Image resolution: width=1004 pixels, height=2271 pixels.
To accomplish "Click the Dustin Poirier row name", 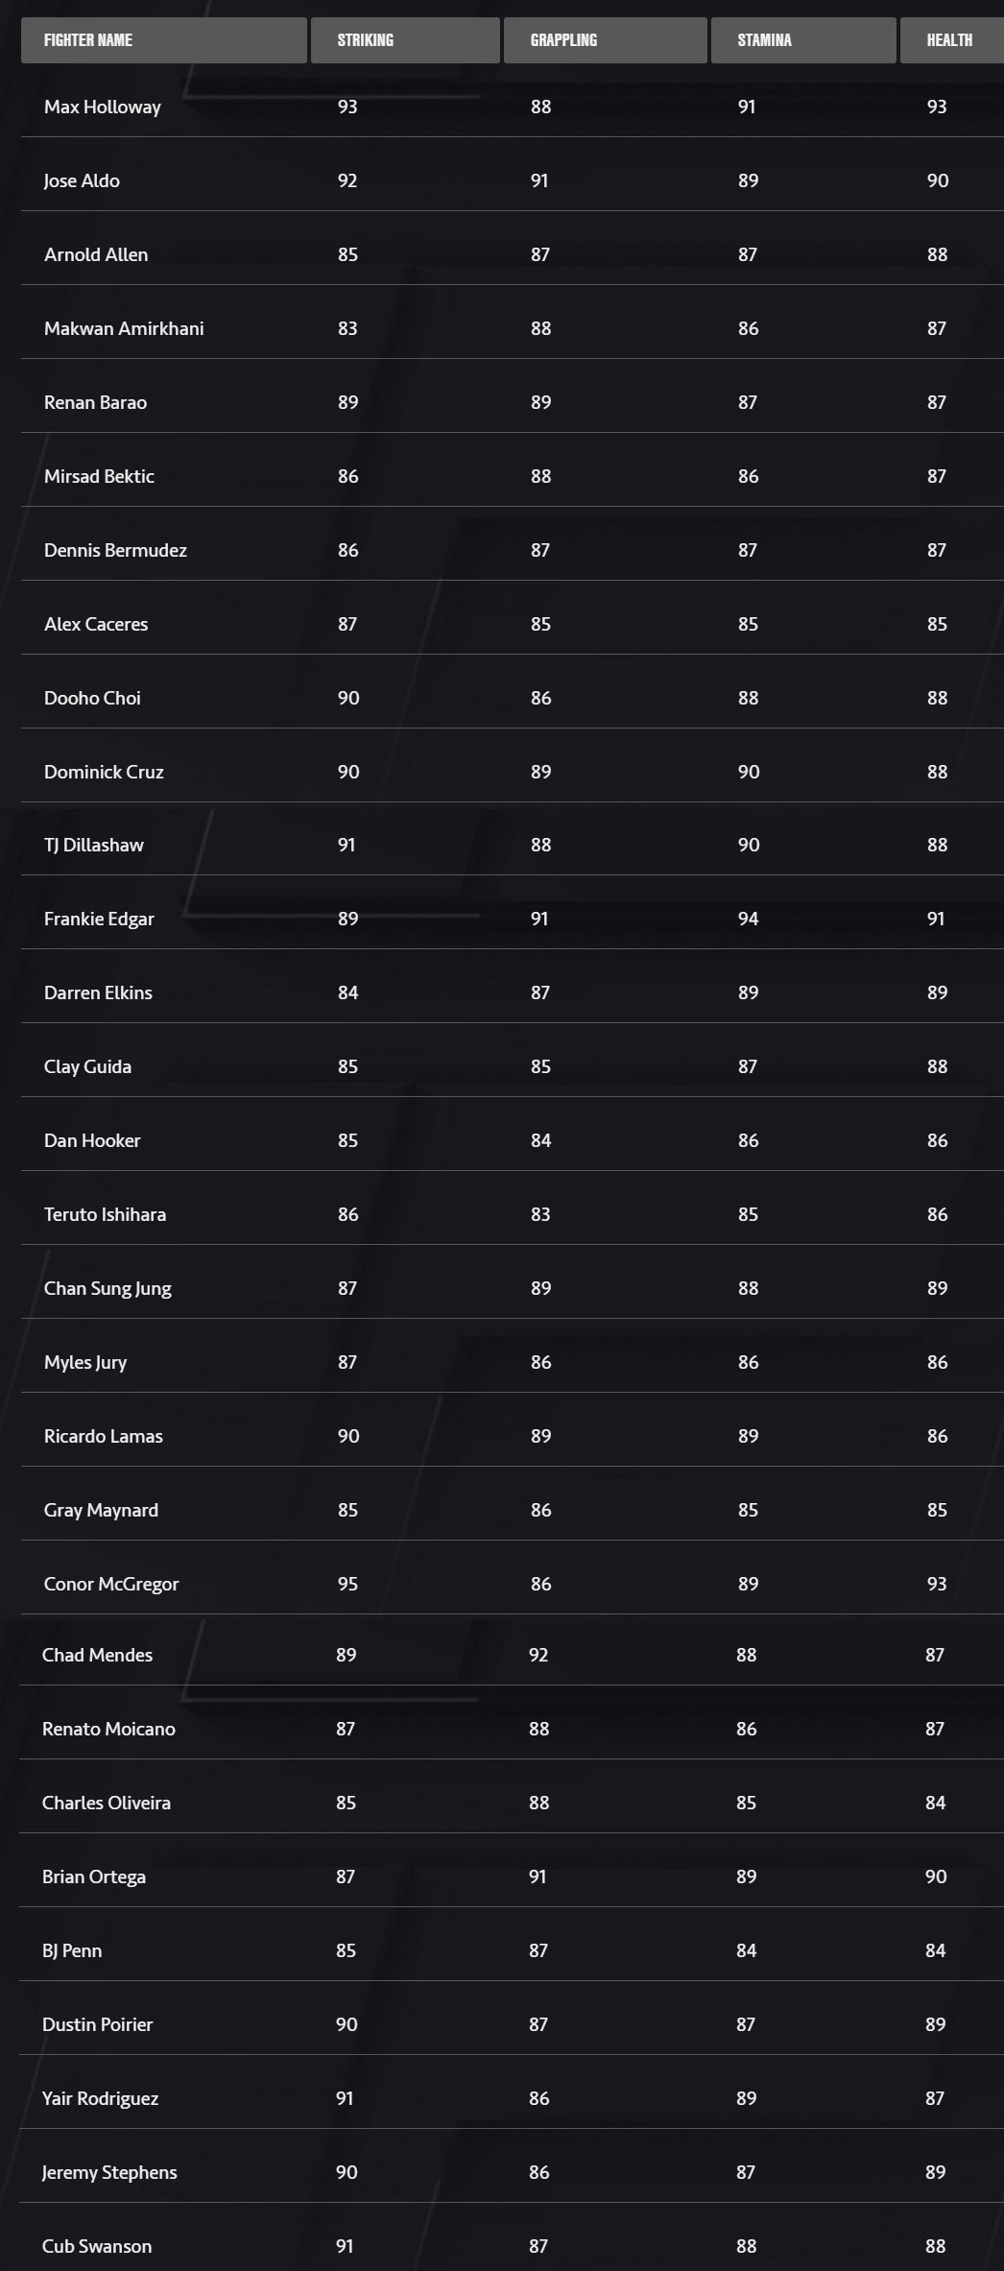I will coord(97,2024).
